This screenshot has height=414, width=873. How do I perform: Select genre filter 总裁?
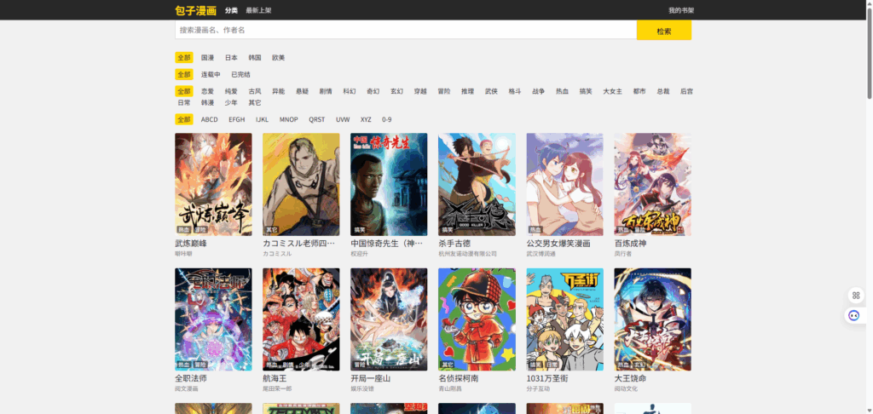click(663, 91)
